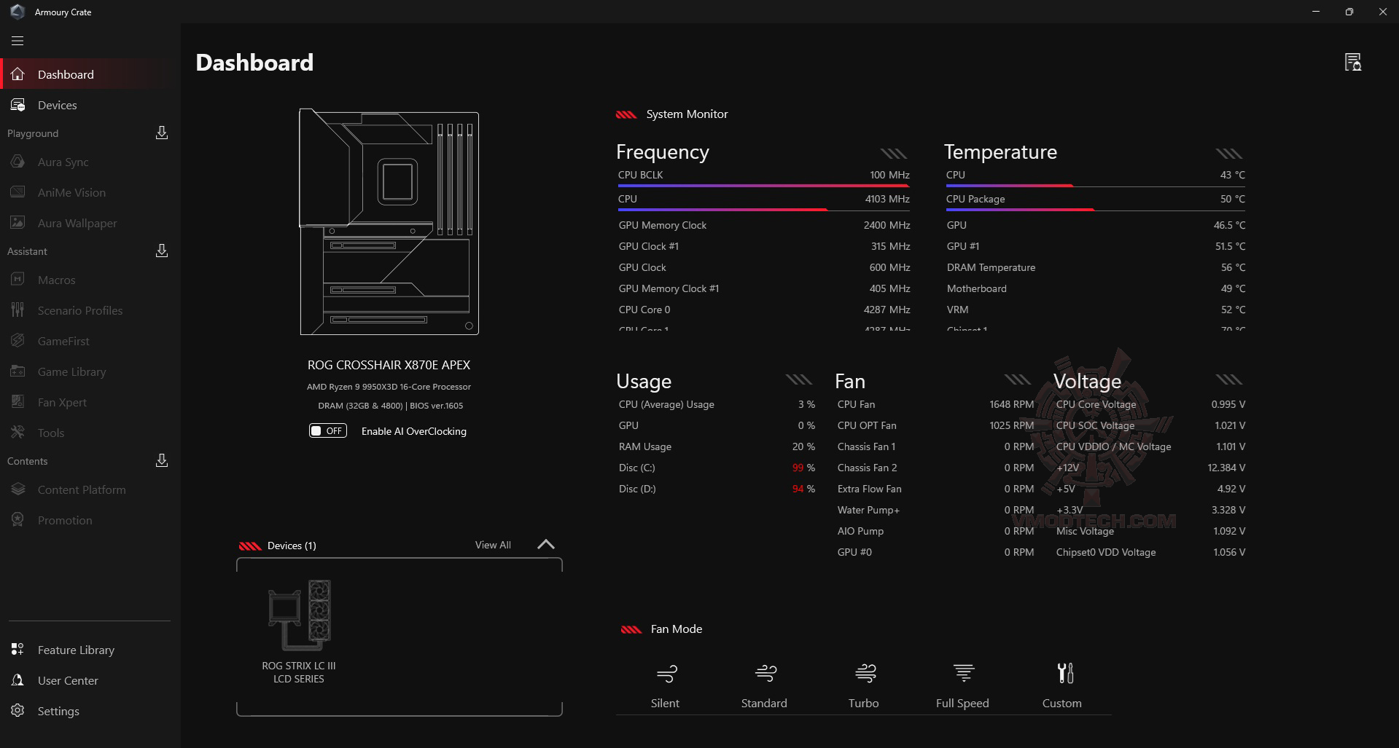Enable AI OverClocking
This screenshot has height=748, width=1399.
click(x=327, y=430)
